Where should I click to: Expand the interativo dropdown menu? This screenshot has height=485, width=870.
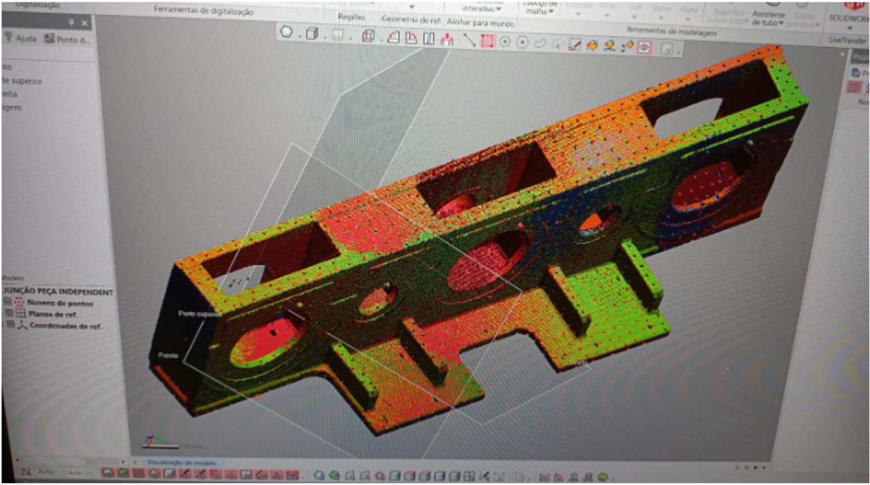click(x=481, y=10)
